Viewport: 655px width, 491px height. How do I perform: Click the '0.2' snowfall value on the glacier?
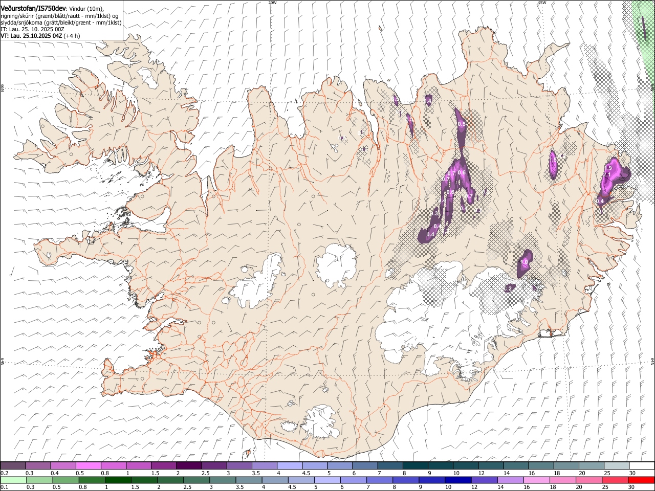pyautogui.click(x=508, y=289)
